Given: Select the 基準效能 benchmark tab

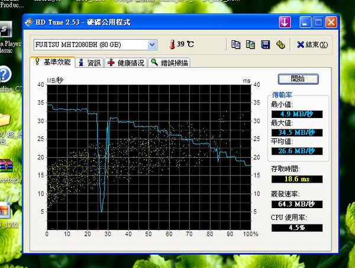Looking at the screenshot, I should click(53, 62).
